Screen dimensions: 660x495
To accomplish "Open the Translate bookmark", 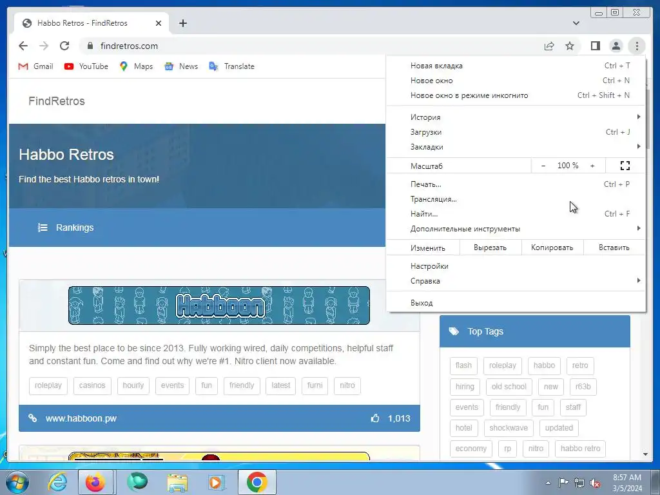I will click(x=231, y=66).
